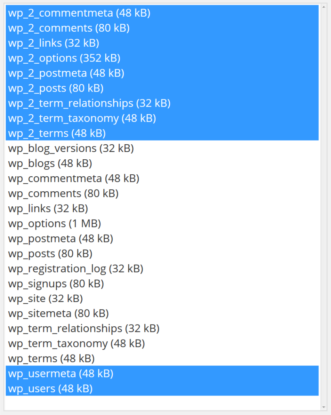Select the wp_2_commentmeta table entry
The height and width of the screenshot is (415, 331).
tap(79, 13)
